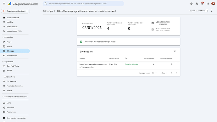
Task: Open HTTPS report
Action: click(x=15, y=71)
